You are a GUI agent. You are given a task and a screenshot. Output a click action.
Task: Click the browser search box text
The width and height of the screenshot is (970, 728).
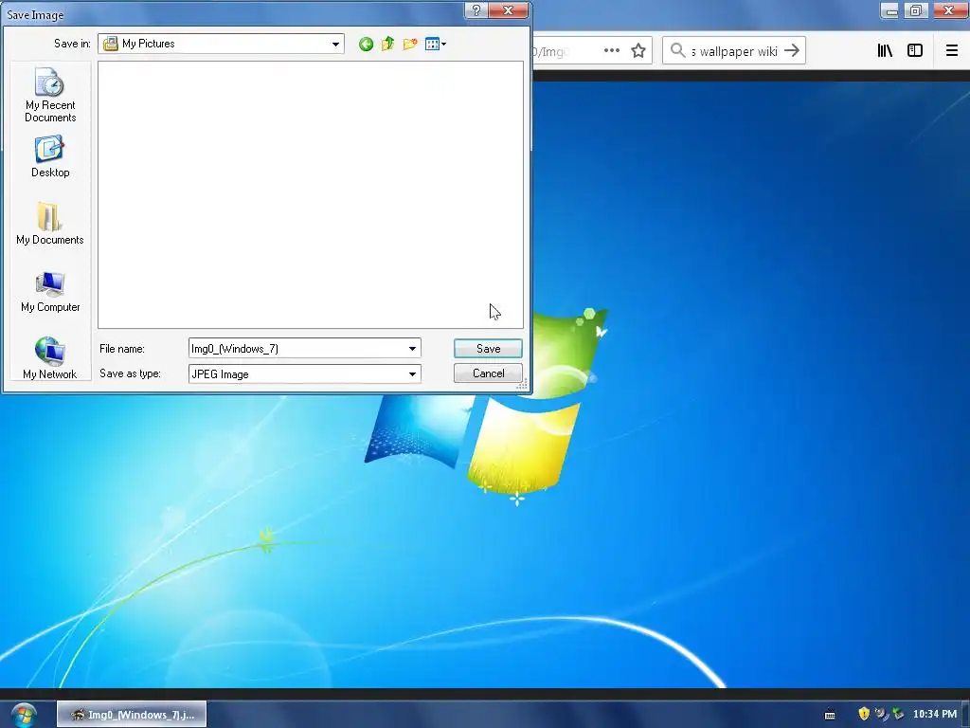tap(734, 51)
